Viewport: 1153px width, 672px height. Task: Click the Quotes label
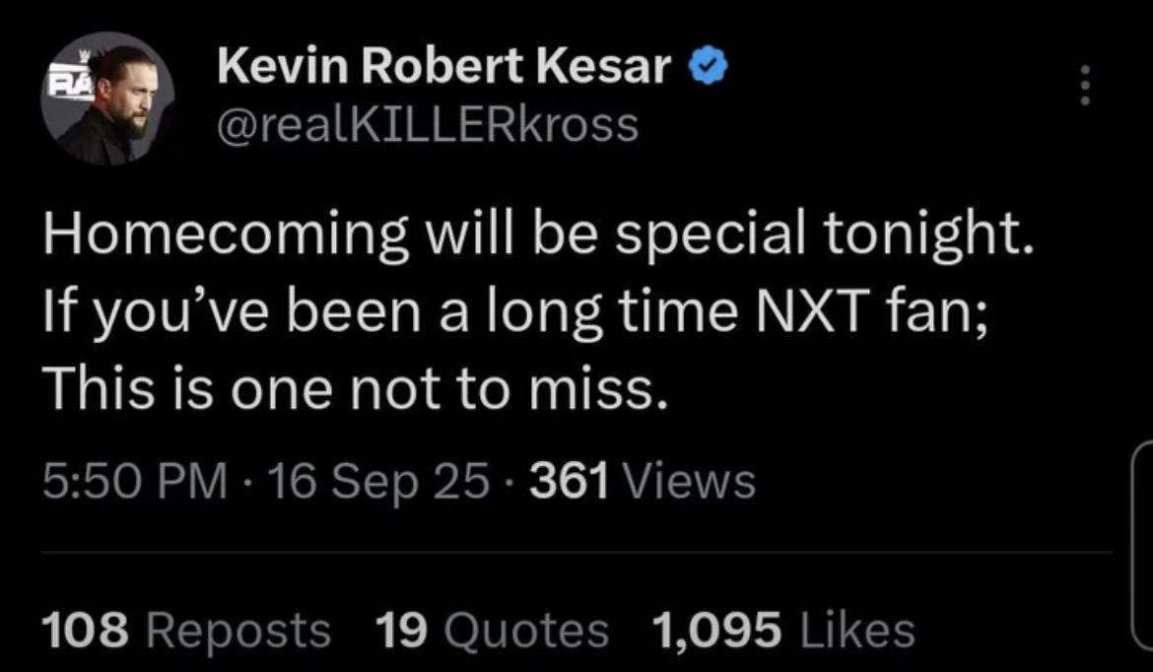pos(525,631)
